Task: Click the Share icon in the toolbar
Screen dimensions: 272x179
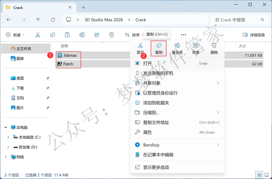Action: point(97,35)
